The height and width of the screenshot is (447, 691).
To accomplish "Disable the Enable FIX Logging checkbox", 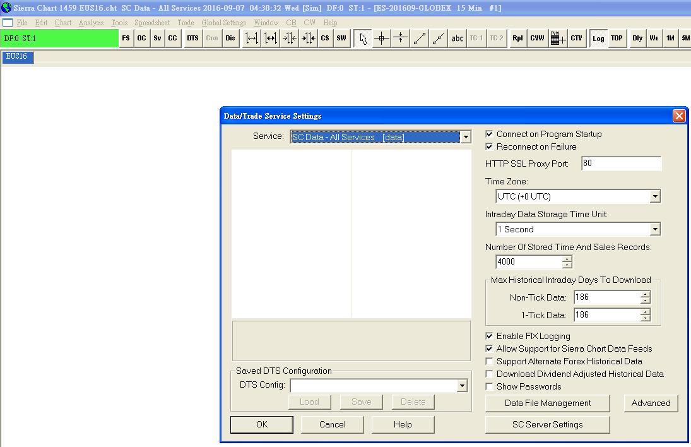I will [489, 337].
